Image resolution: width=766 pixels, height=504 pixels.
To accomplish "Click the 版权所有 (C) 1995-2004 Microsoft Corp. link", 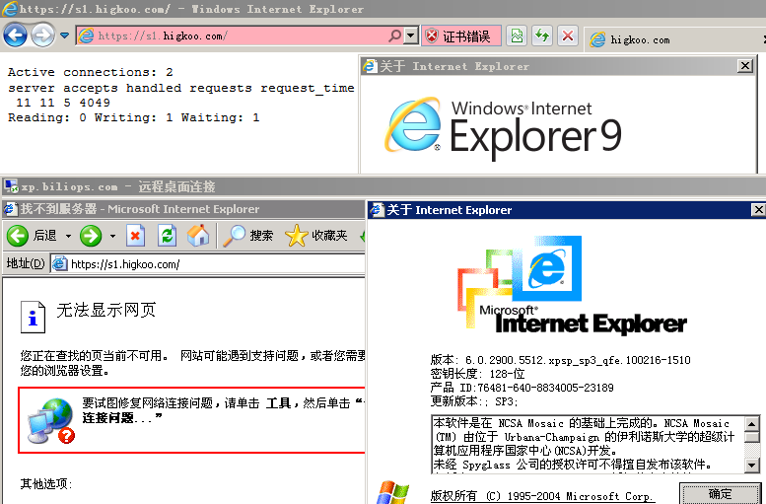I will point(542,496).
